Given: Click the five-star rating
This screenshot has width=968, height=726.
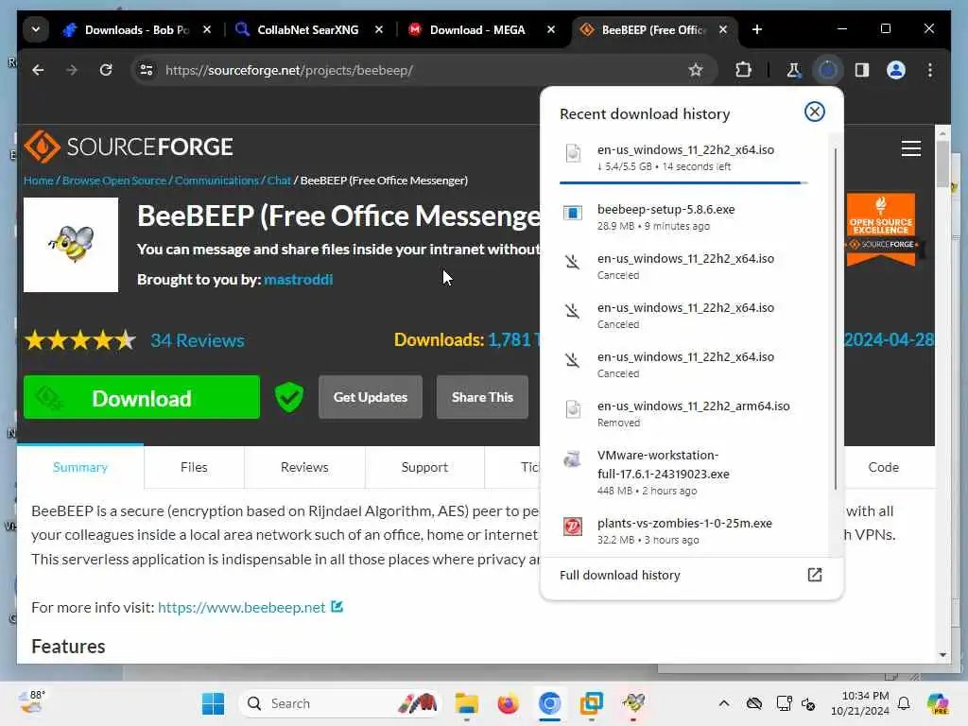Looking at the screenshot, I should [80, 340].
